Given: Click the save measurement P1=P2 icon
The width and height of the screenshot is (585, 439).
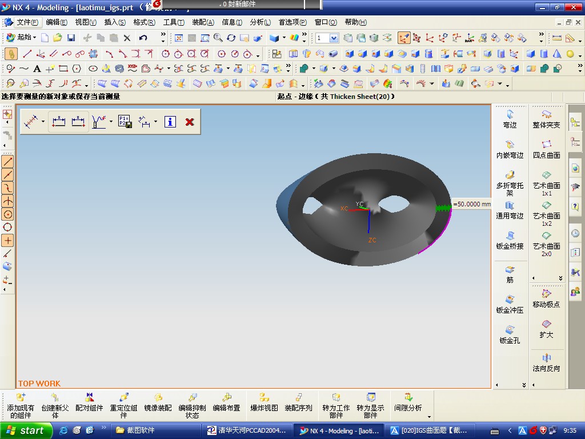Looking at the screenshot, I should pos(125,122).
